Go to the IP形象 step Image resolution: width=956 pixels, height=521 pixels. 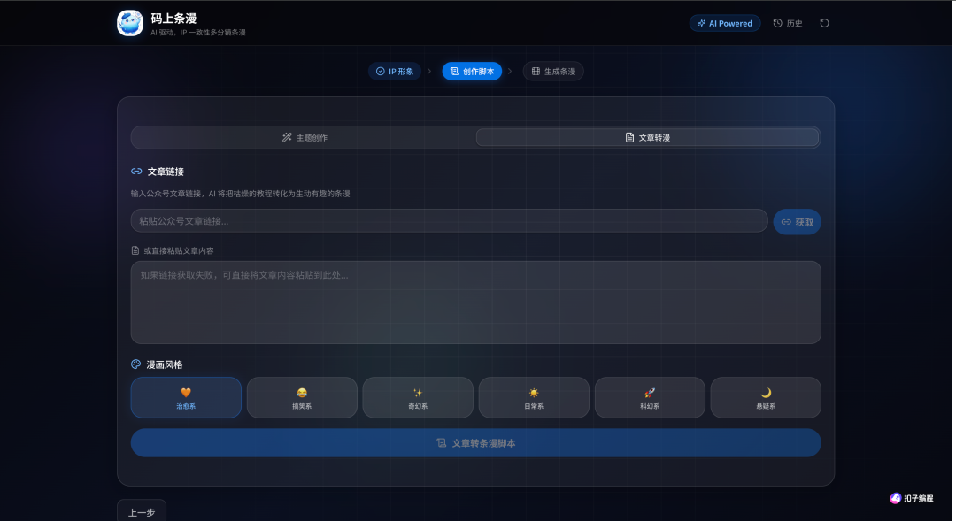(x=395, y=72)
